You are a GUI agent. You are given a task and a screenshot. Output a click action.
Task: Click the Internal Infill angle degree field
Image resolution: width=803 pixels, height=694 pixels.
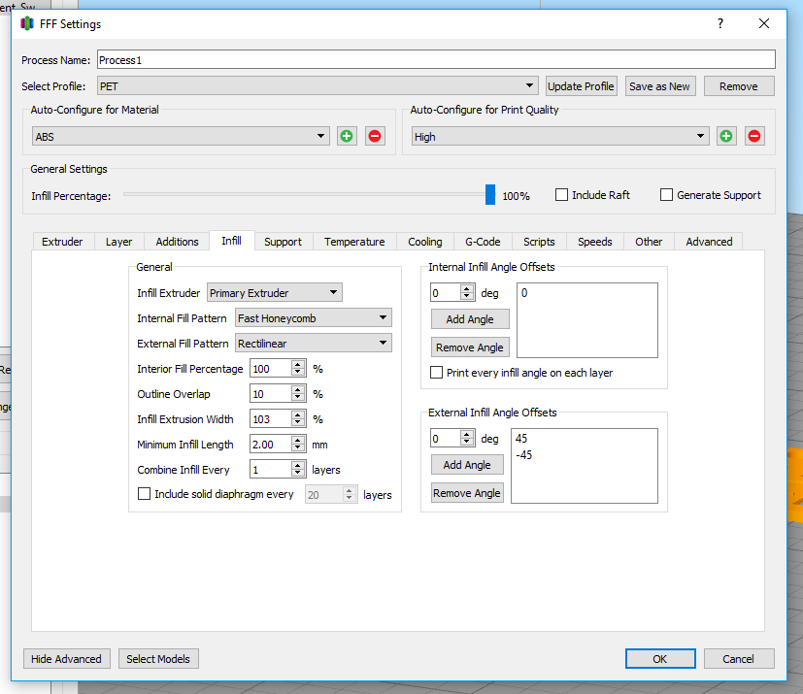click(x=446, y=293)
